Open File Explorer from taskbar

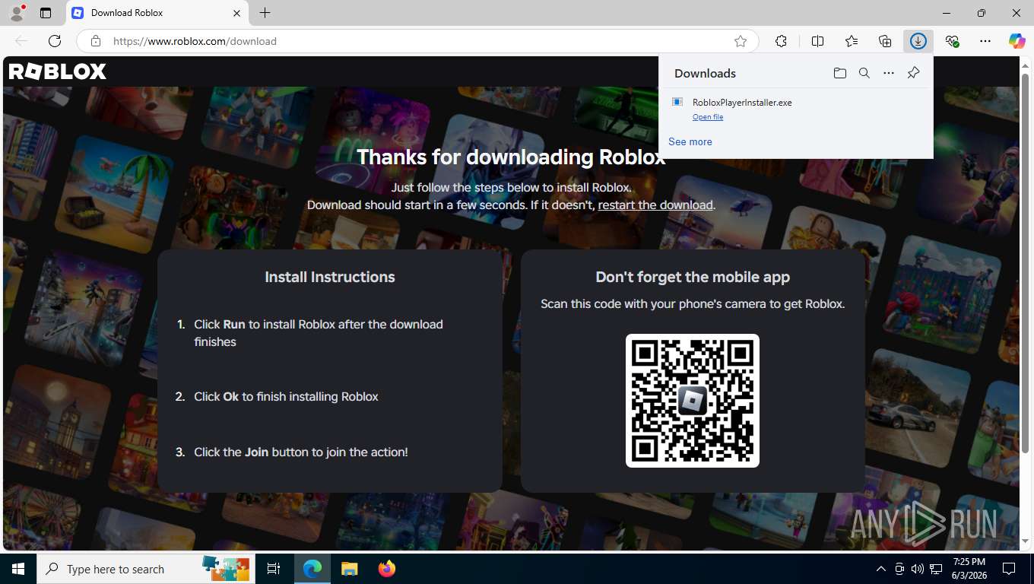pos(349,569)
